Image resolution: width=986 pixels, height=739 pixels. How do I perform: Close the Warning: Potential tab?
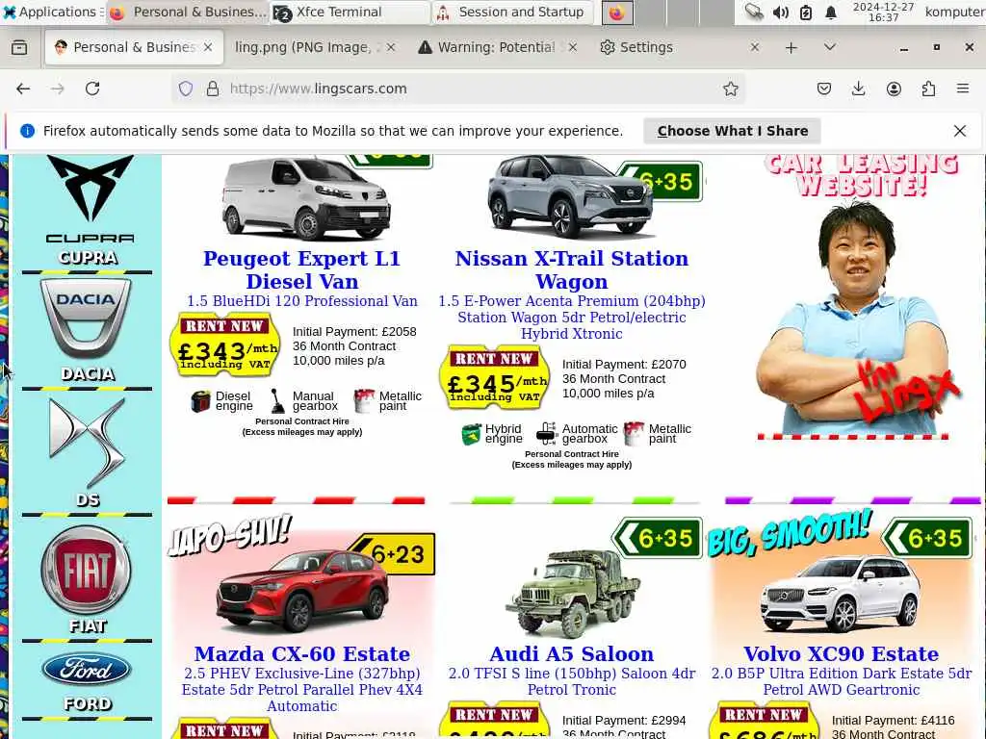click(x=572, y=47)
